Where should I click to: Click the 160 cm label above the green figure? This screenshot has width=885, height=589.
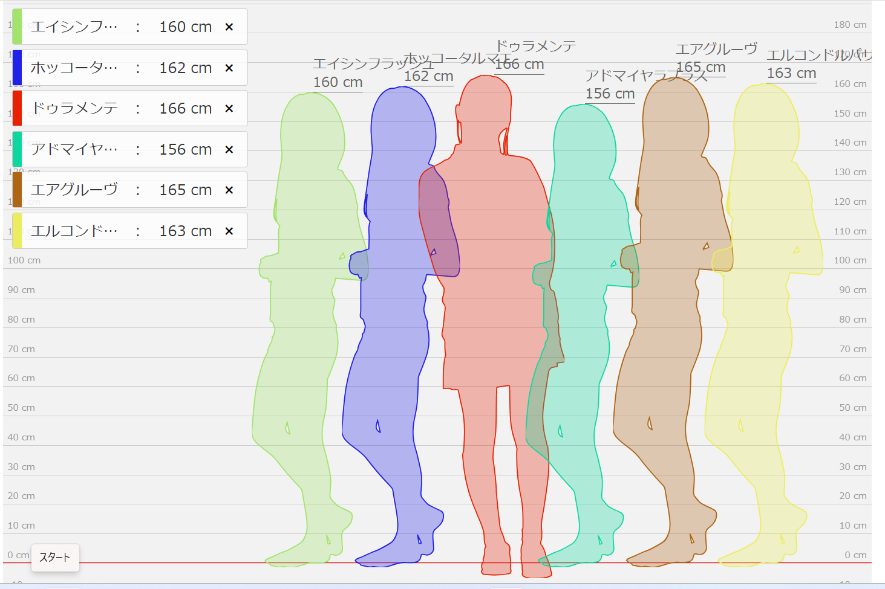[x=338, y=82]
